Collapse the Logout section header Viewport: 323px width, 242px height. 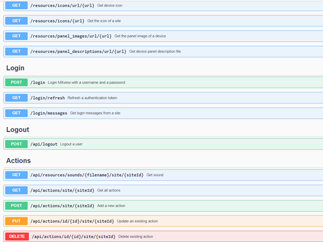pyautogui.click(x=18, y=130)
